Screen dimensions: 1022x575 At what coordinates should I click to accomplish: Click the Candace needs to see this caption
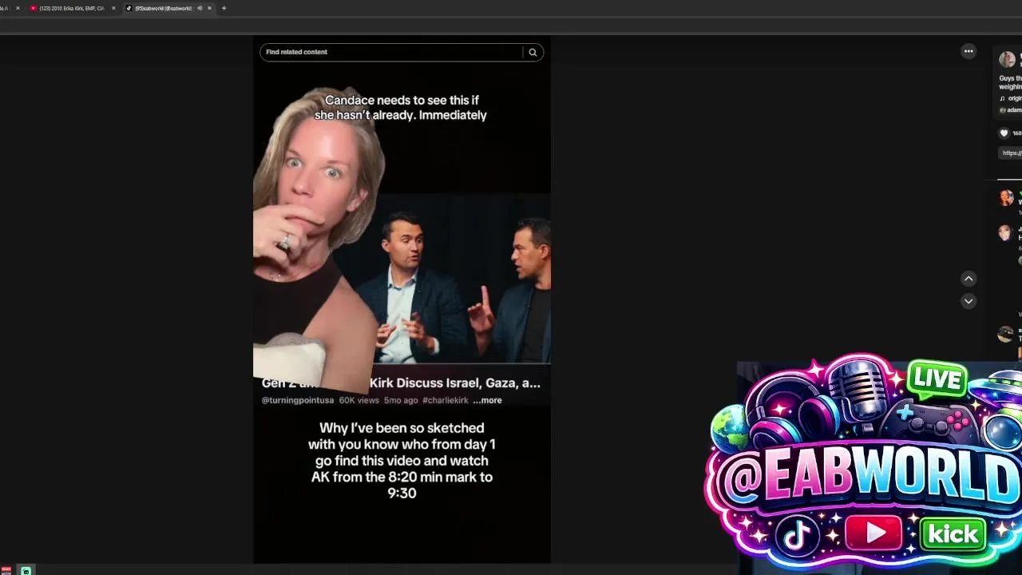click(x=401, y=108)
